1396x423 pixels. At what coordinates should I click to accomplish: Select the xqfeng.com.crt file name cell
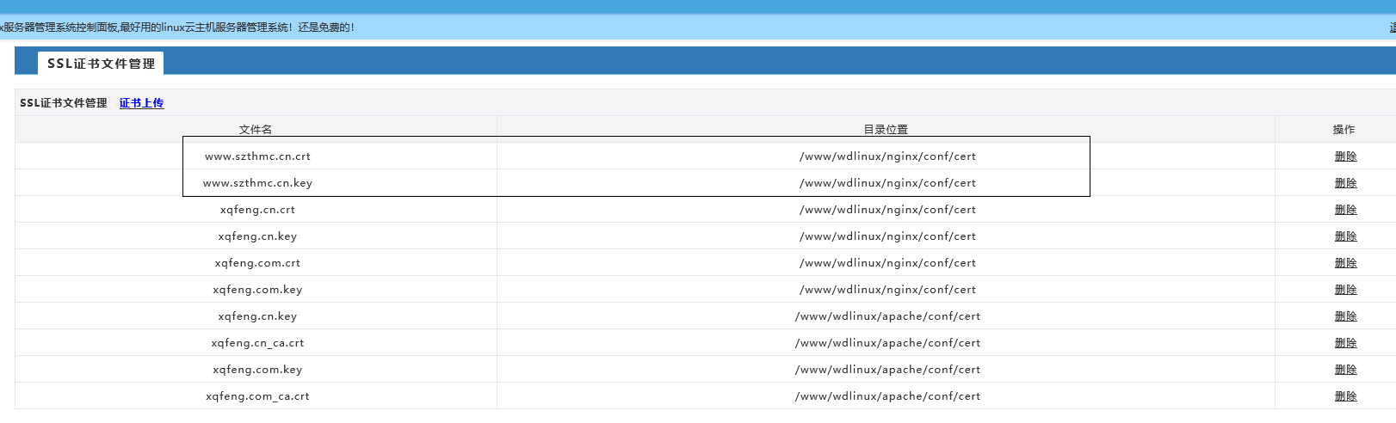tap(257, 263)
